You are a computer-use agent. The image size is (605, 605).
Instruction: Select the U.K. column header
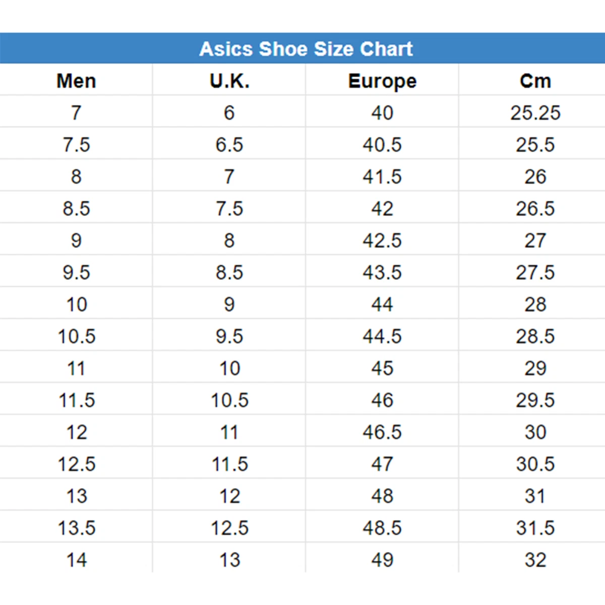pyautogui.click(x=229, y=81)
